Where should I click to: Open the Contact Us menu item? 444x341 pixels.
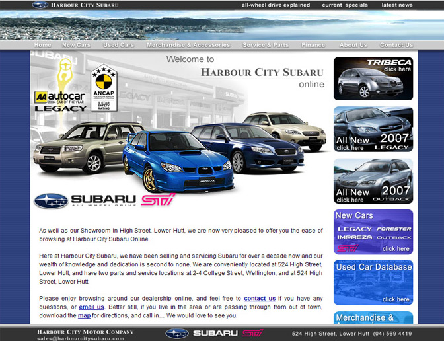coord(396,45)
